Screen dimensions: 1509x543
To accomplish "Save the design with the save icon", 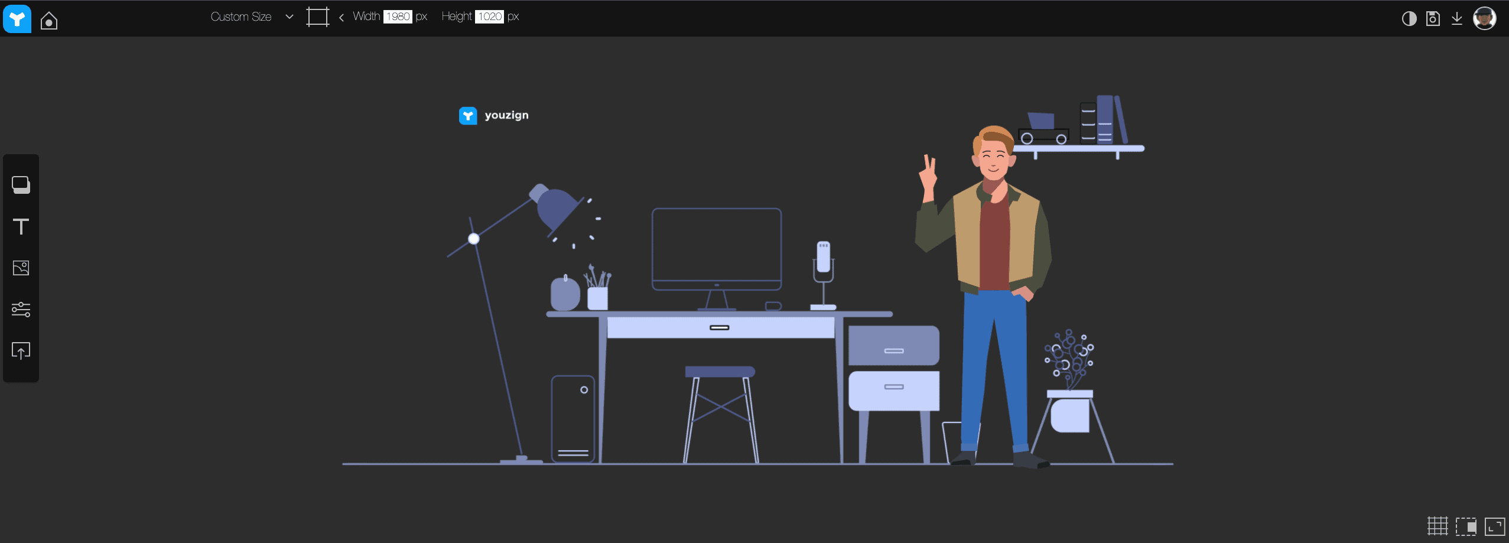I will [1433, 19].
